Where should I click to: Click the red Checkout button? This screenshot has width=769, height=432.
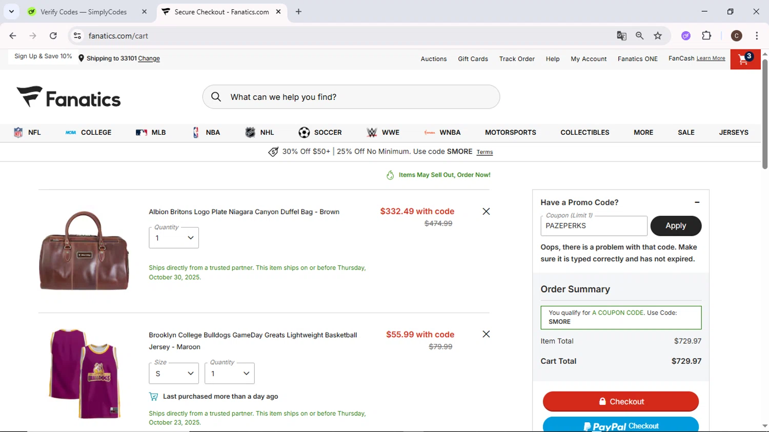point(621,401)
